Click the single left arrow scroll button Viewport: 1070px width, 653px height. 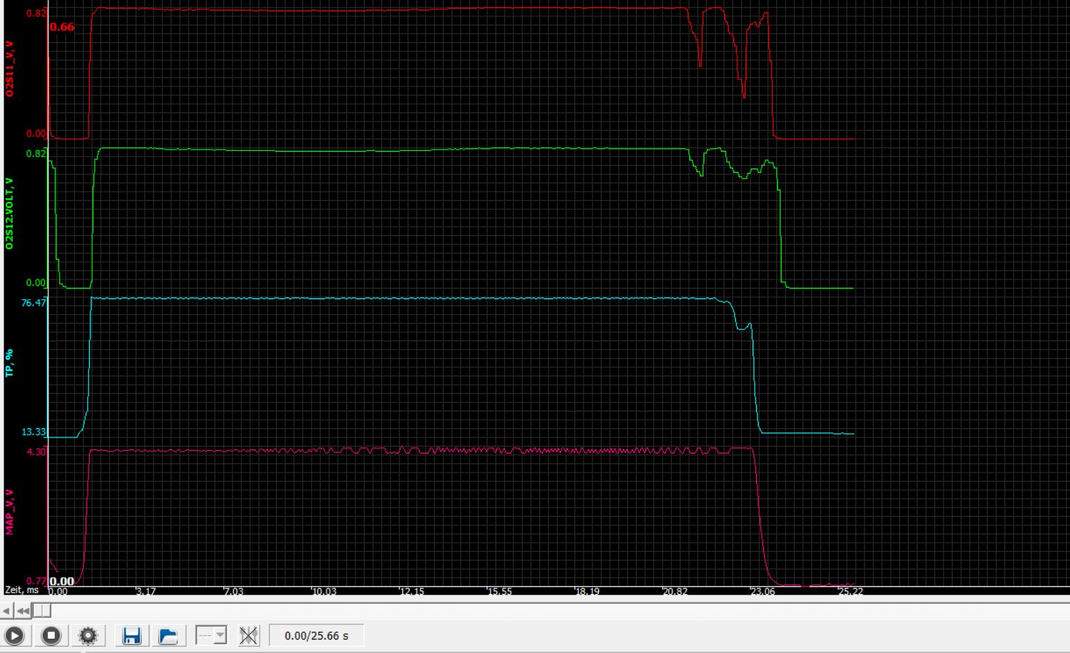(8, 611)
